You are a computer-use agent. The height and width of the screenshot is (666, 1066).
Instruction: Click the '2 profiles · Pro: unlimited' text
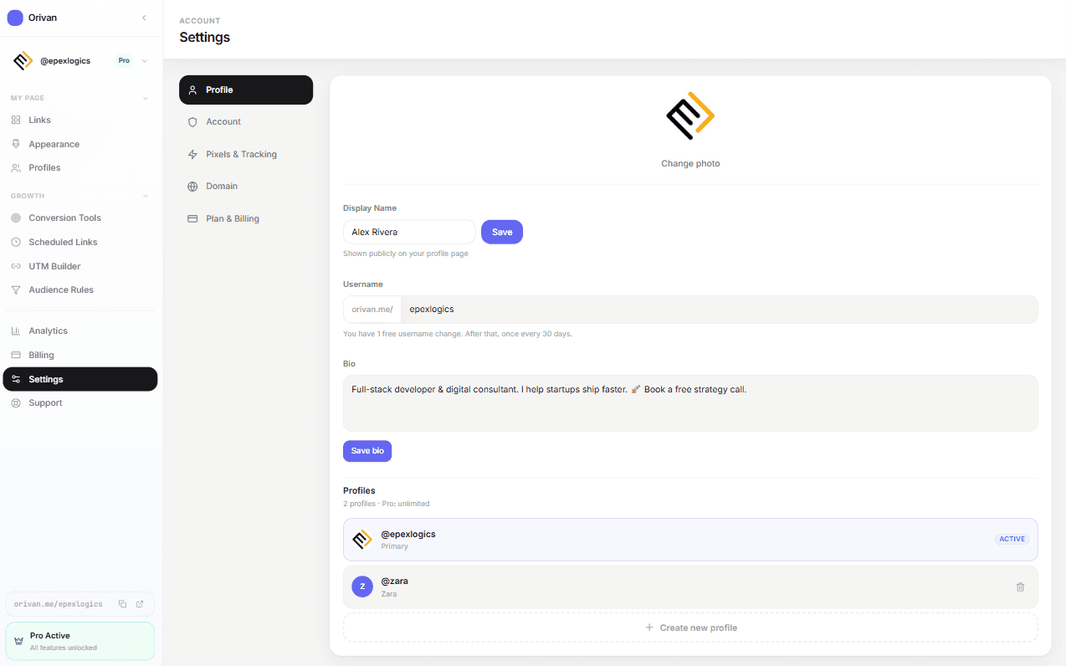pos(387,504)
